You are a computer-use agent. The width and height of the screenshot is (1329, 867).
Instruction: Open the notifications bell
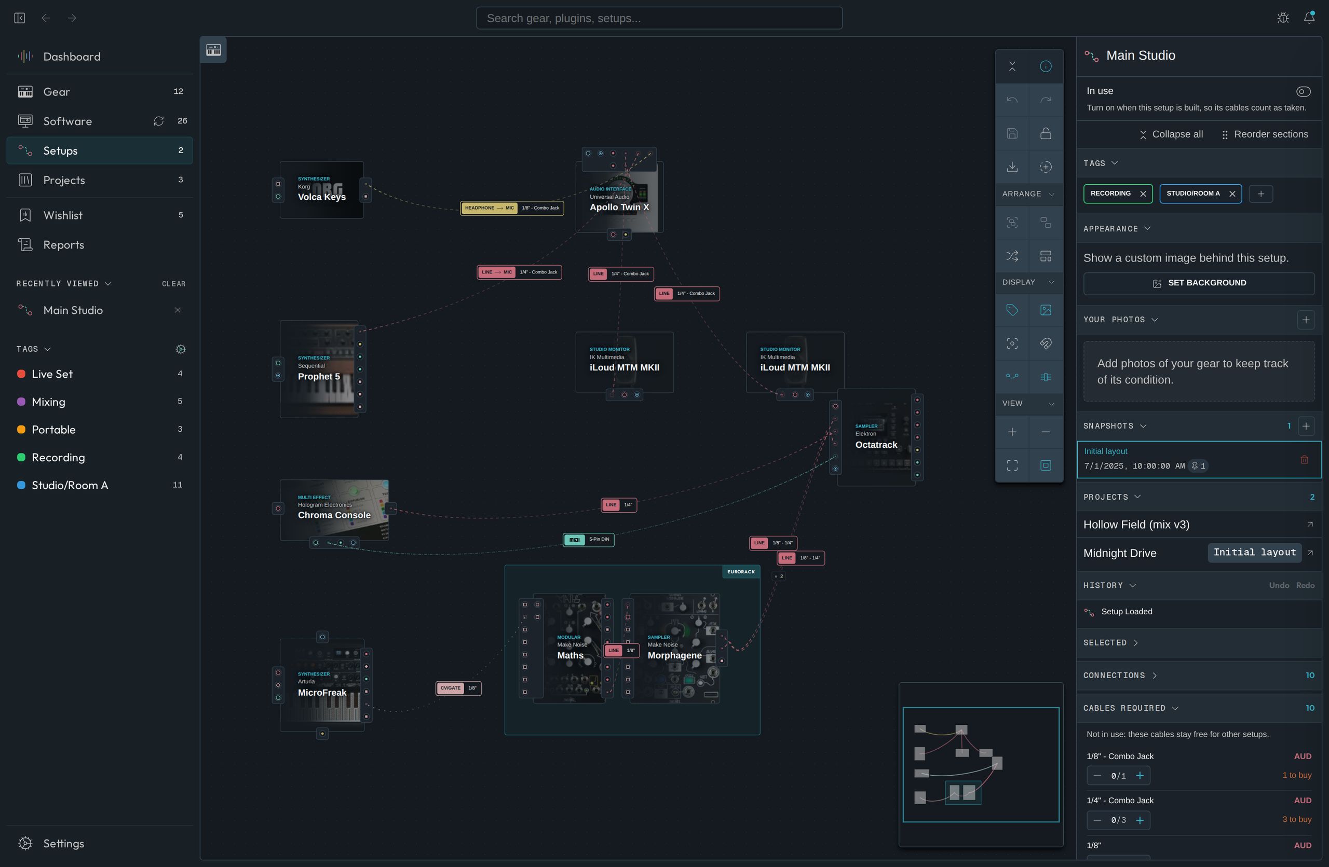pos(1309,18)
